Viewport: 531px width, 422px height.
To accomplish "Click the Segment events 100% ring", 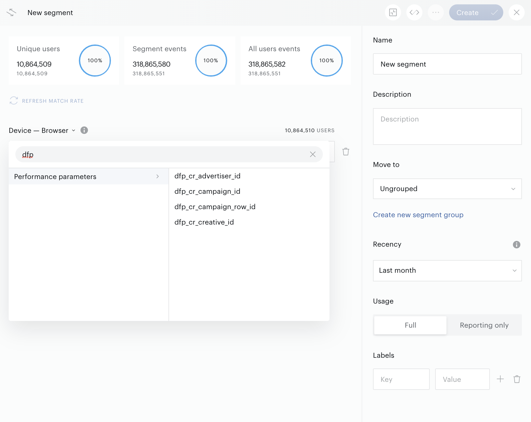I will (x=211, y=61).
